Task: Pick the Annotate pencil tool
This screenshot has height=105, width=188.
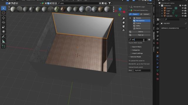Action: click(4, 37)
